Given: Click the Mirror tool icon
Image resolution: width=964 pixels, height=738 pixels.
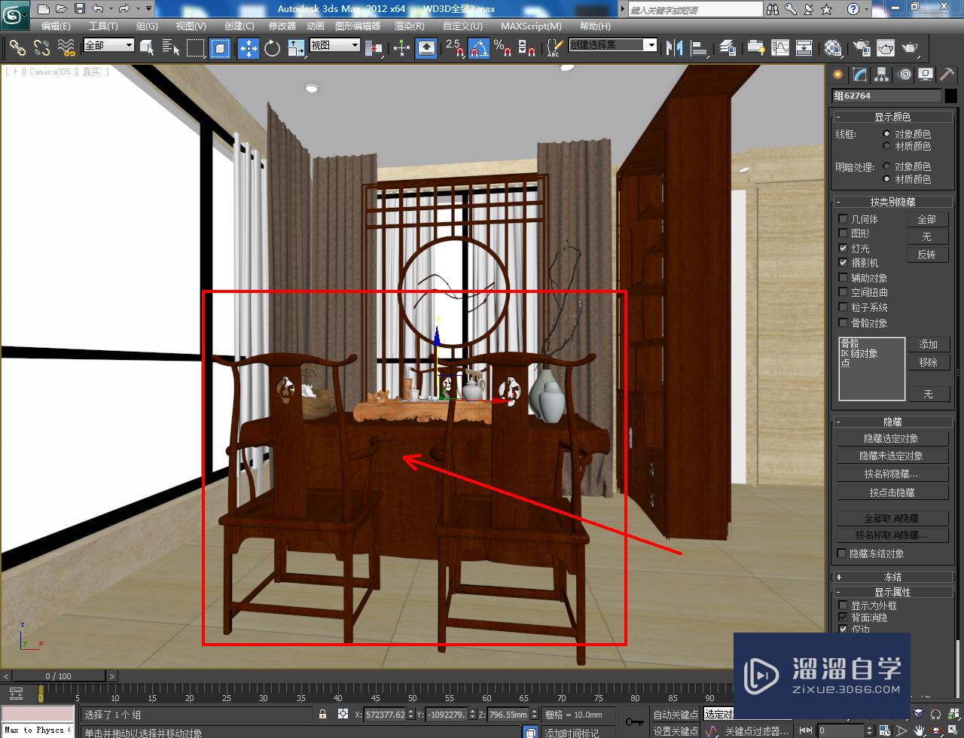Looking at the screenshot, I should (x=674, y=48).
